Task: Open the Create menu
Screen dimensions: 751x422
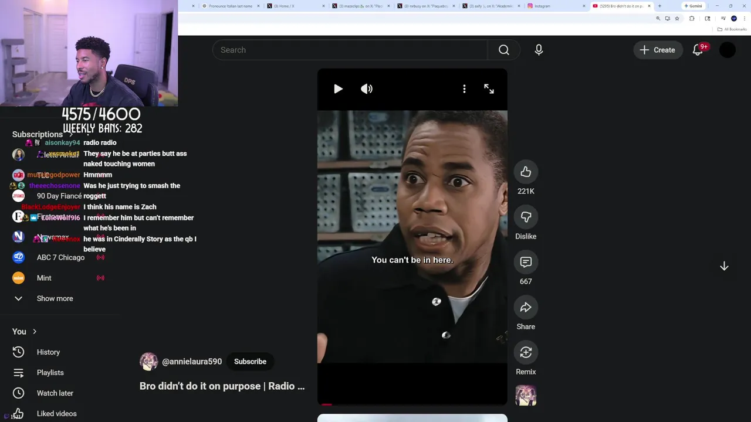Action: (x=658, y=50)
